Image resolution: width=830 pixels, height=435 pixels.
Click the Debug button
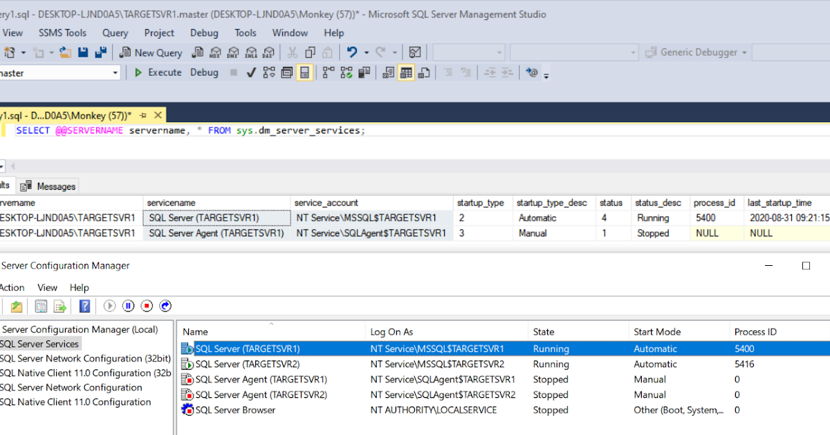click(x=204, y=72)
